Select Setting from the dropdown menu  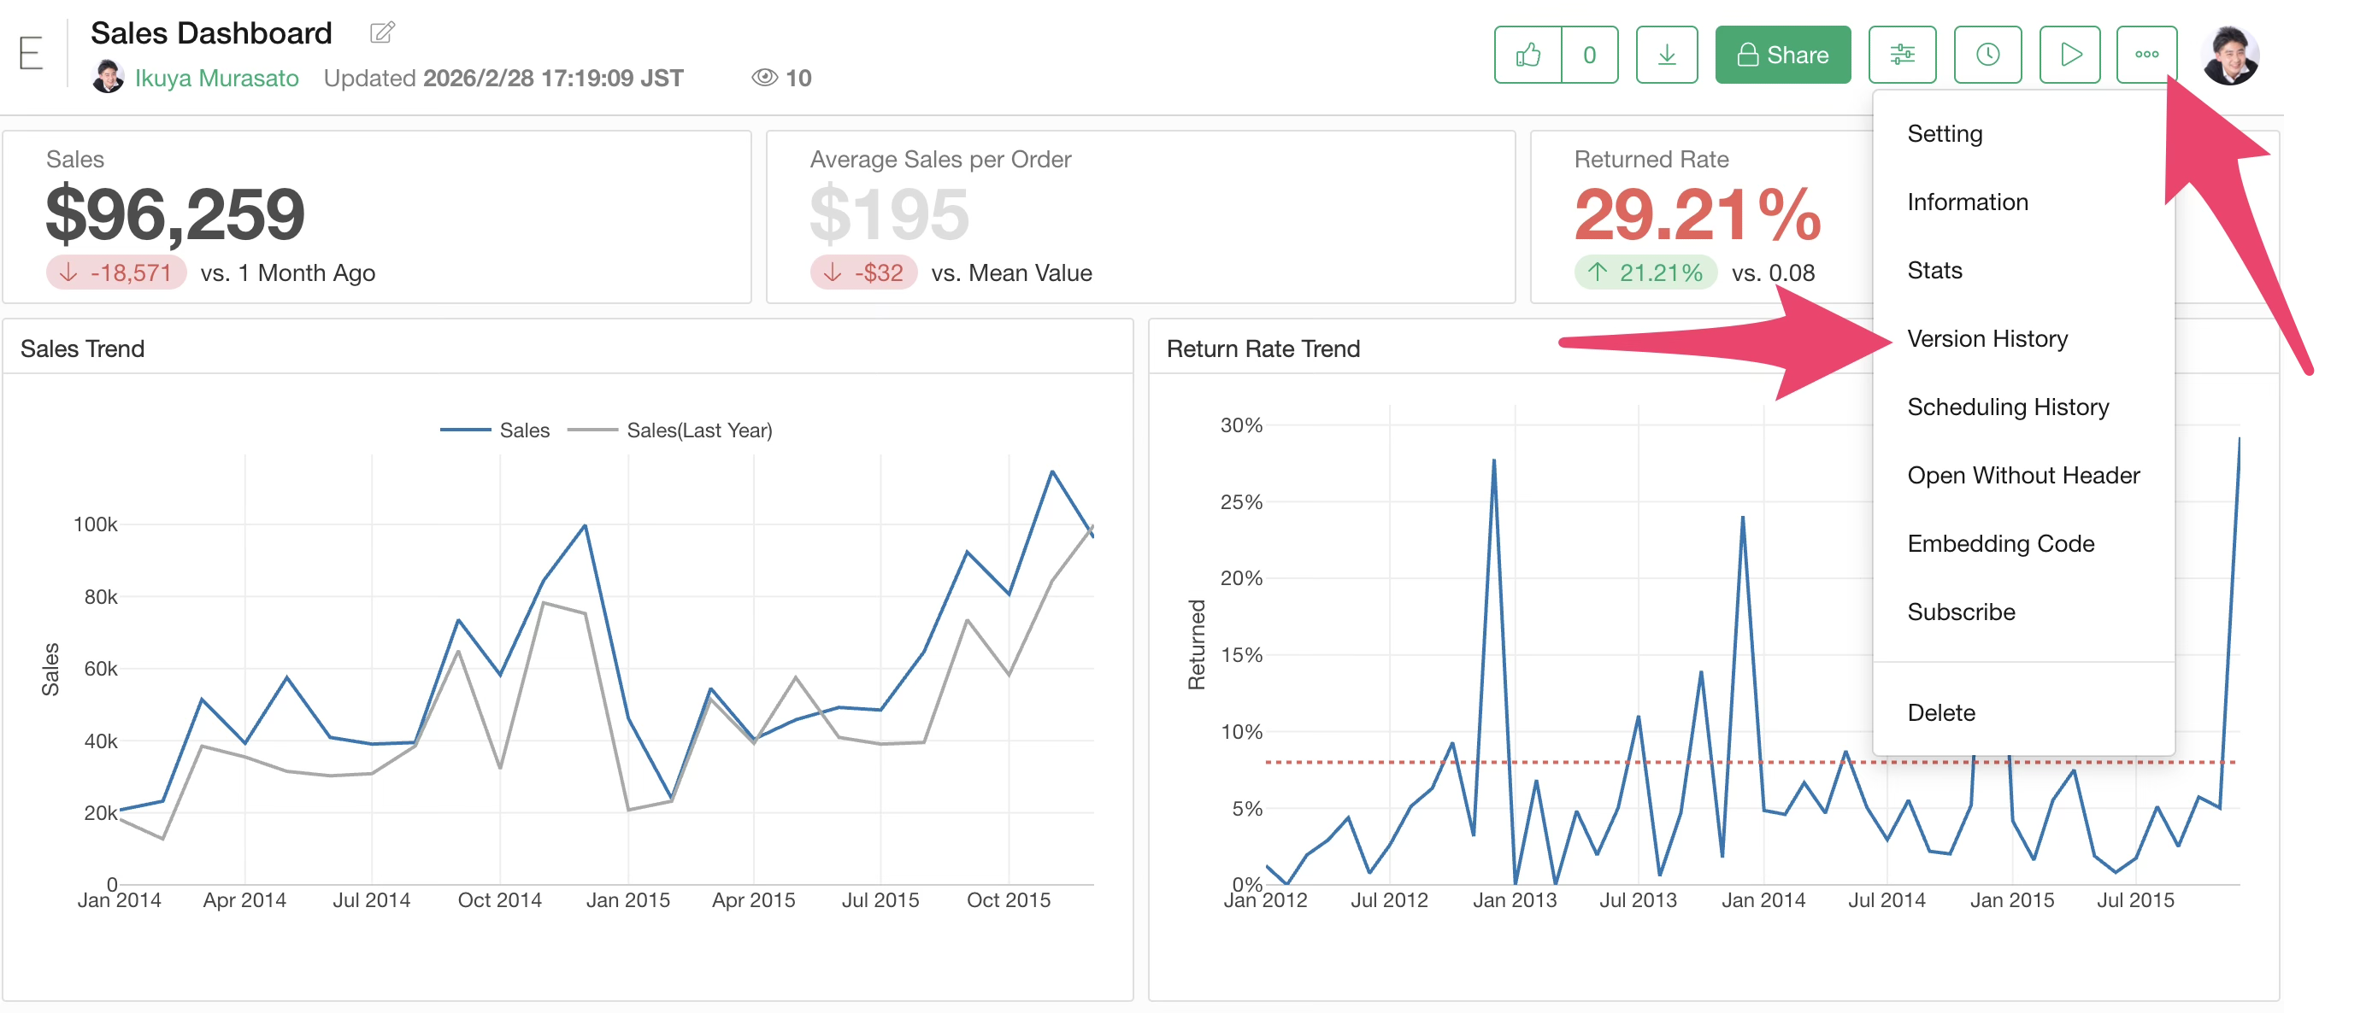click(1944, 134)
